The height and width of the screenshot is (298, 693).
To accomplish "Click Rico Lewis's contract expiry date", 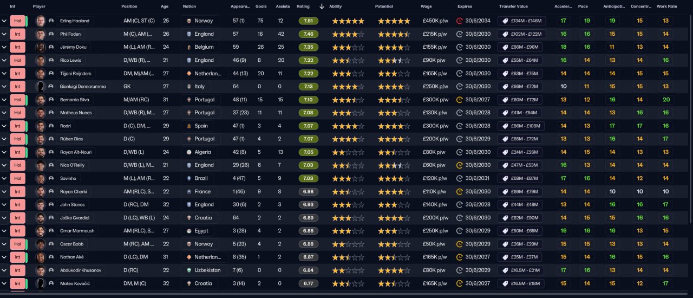I will (478, 60).
